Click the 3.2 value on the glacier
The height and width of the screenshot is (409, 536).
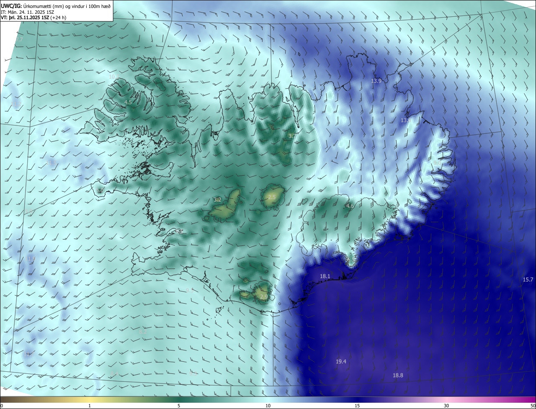pos(217,200)
